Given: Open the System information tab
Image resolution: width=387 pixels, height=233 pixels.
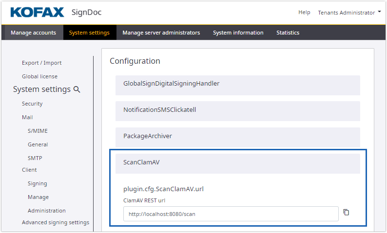Looking at the screenshot, I should pos(238,33).
